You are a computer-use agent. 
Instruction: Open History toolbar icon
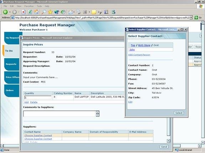pyautogui.click(x=63, y=12)
